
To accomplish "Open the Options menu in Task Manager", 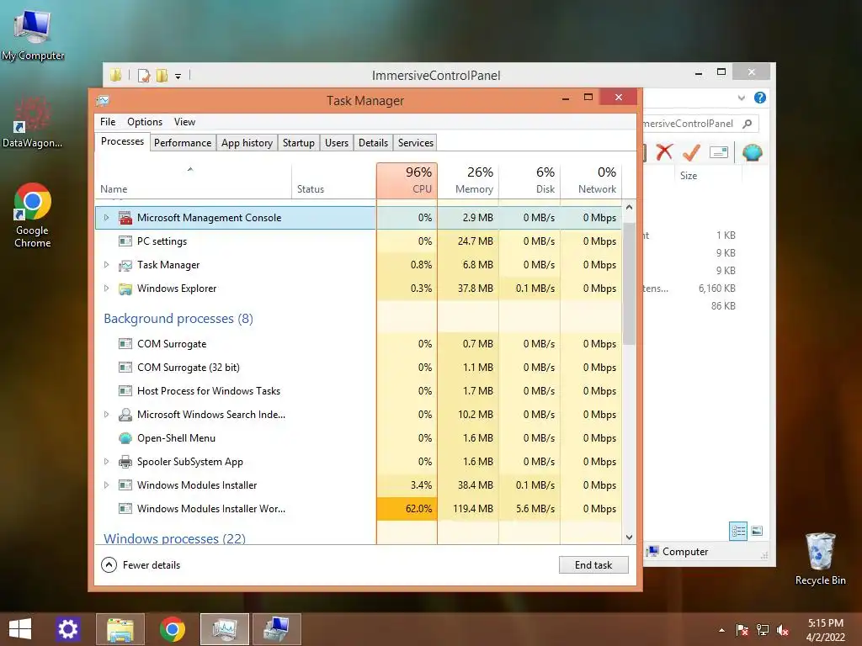I will [145, 122].
